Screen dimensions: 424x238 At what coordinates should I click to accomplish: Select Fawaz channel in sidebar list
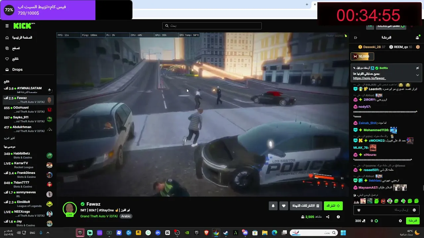tap(28, 100)
